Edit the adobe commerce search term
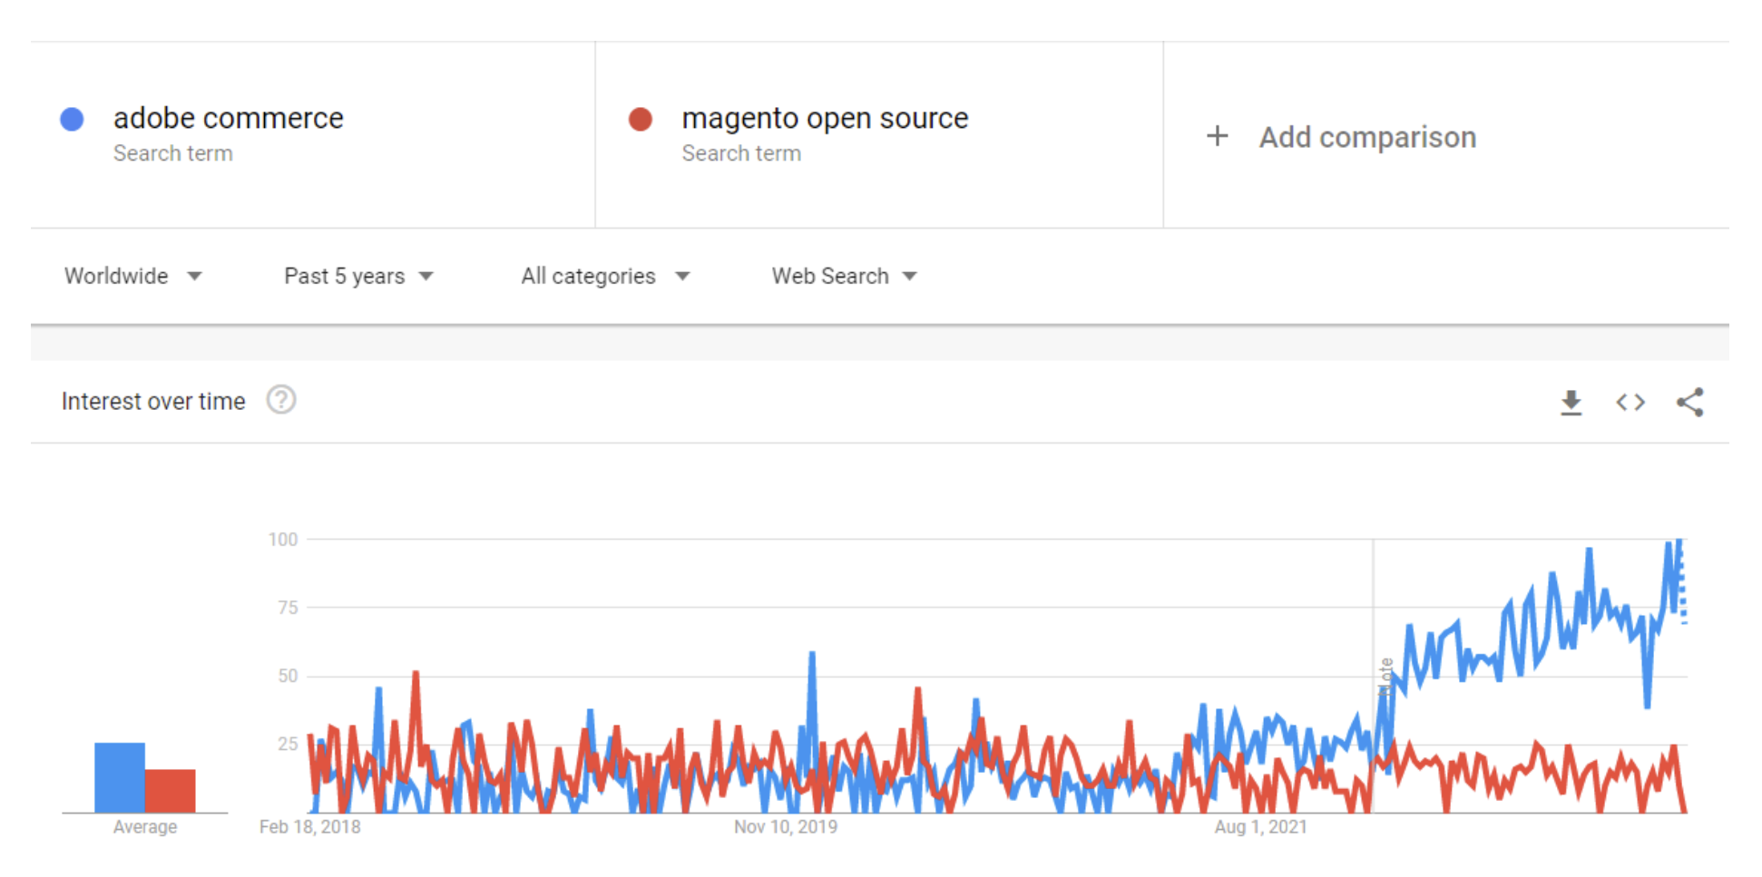Viewport: 1762px width, 877px height. click(228, 118)
